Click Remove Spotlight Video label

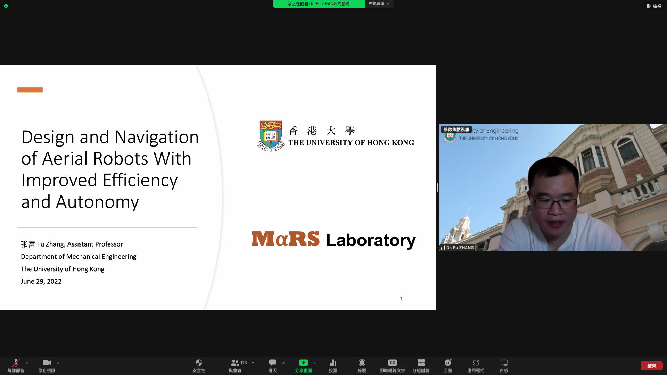coord(456,130)
